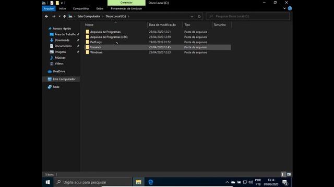This screenshot has height=187, width=334.
Task: Open the Customize Quick Access Toolbar dropdown
Action: pyautogui.click(x=62, y=3)
